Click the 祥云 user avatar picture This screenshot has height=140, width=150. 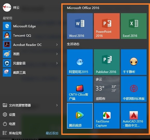[x=7, y=7]
